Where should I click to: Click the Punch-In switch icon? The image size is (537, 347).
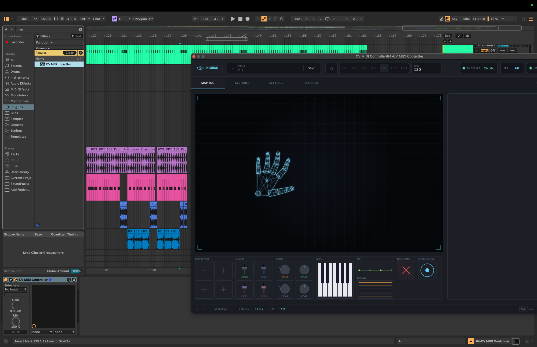click(x=320, y=19)
